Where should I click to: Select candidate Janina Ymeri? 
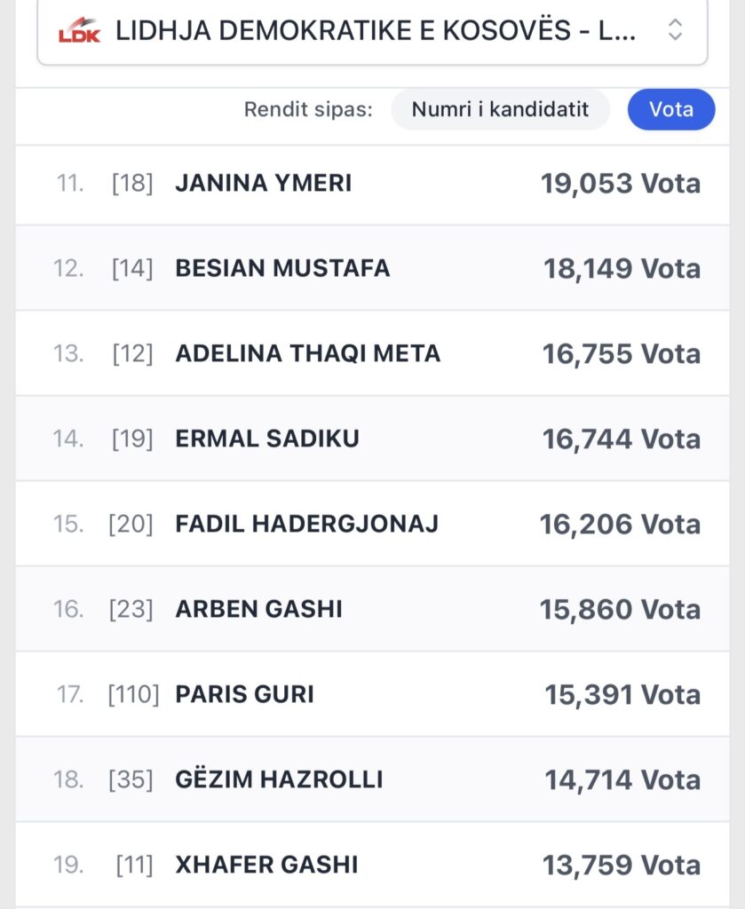[264, 183]
